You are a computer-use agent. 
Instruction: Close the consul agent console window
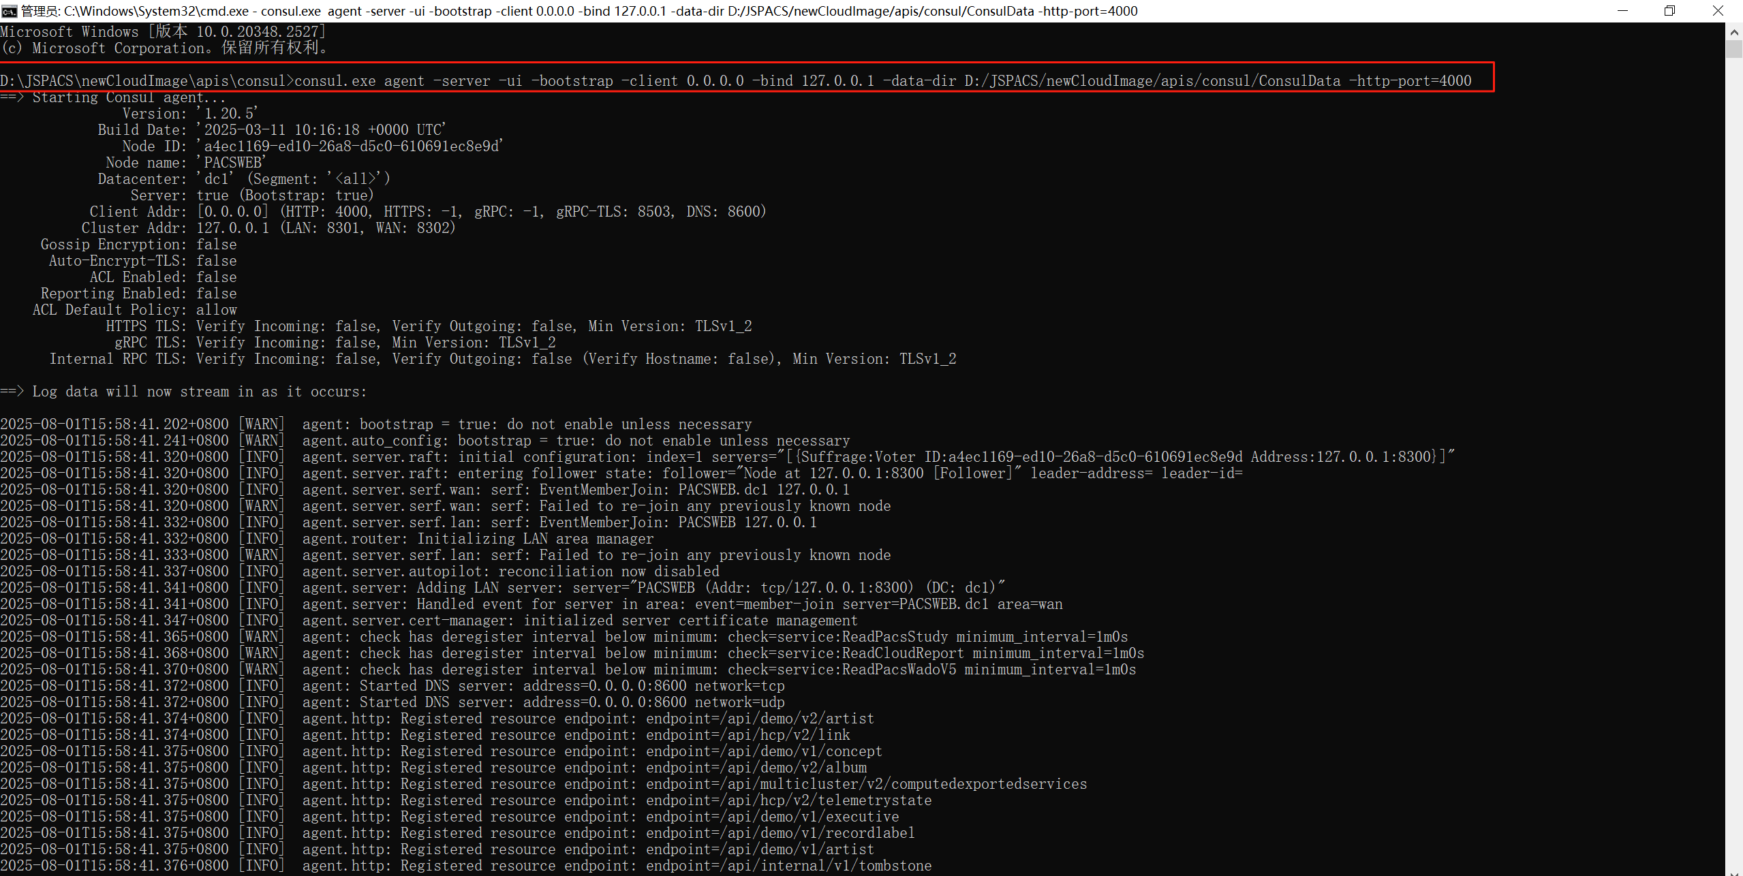[1717, 11]
